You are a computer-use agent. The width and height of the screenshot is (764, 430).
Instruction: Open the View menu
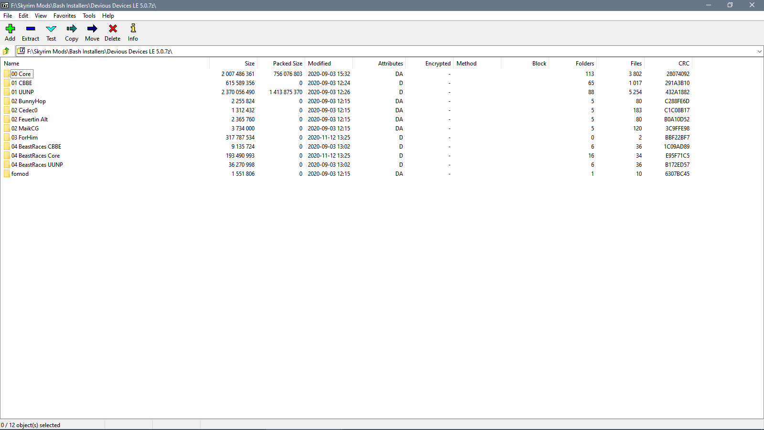(x=41, y=16)
